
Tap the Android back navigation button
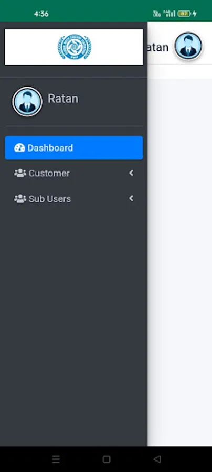[x=157, y=459]
